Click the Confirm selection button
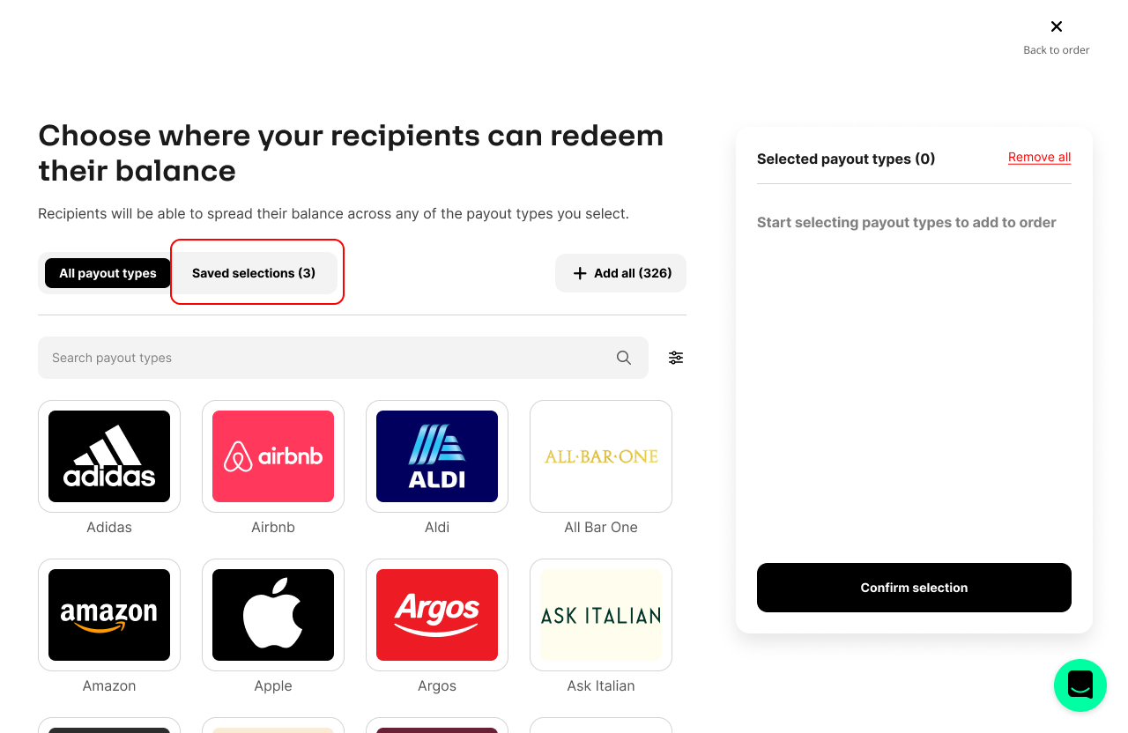 coord(914,588)
